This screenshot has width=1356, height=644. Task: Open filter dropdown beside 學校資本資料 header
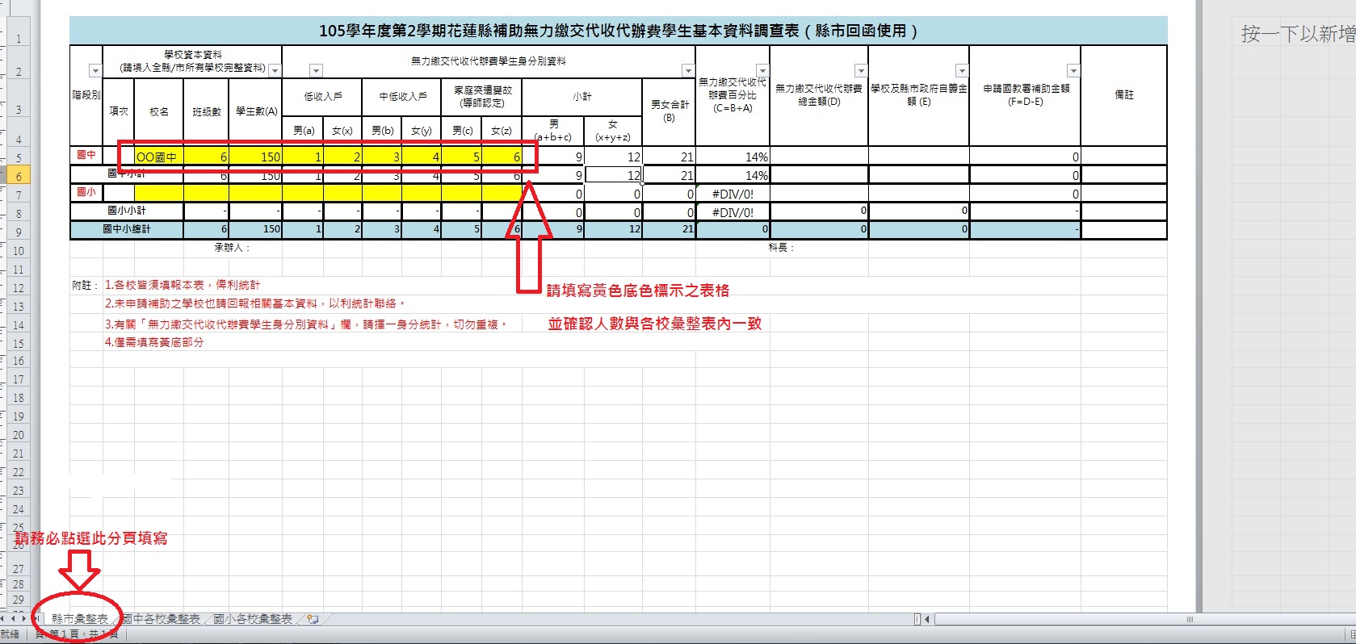click(x=275, y=71)
